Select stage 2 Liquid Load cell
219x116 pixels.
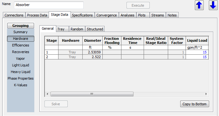197,57
